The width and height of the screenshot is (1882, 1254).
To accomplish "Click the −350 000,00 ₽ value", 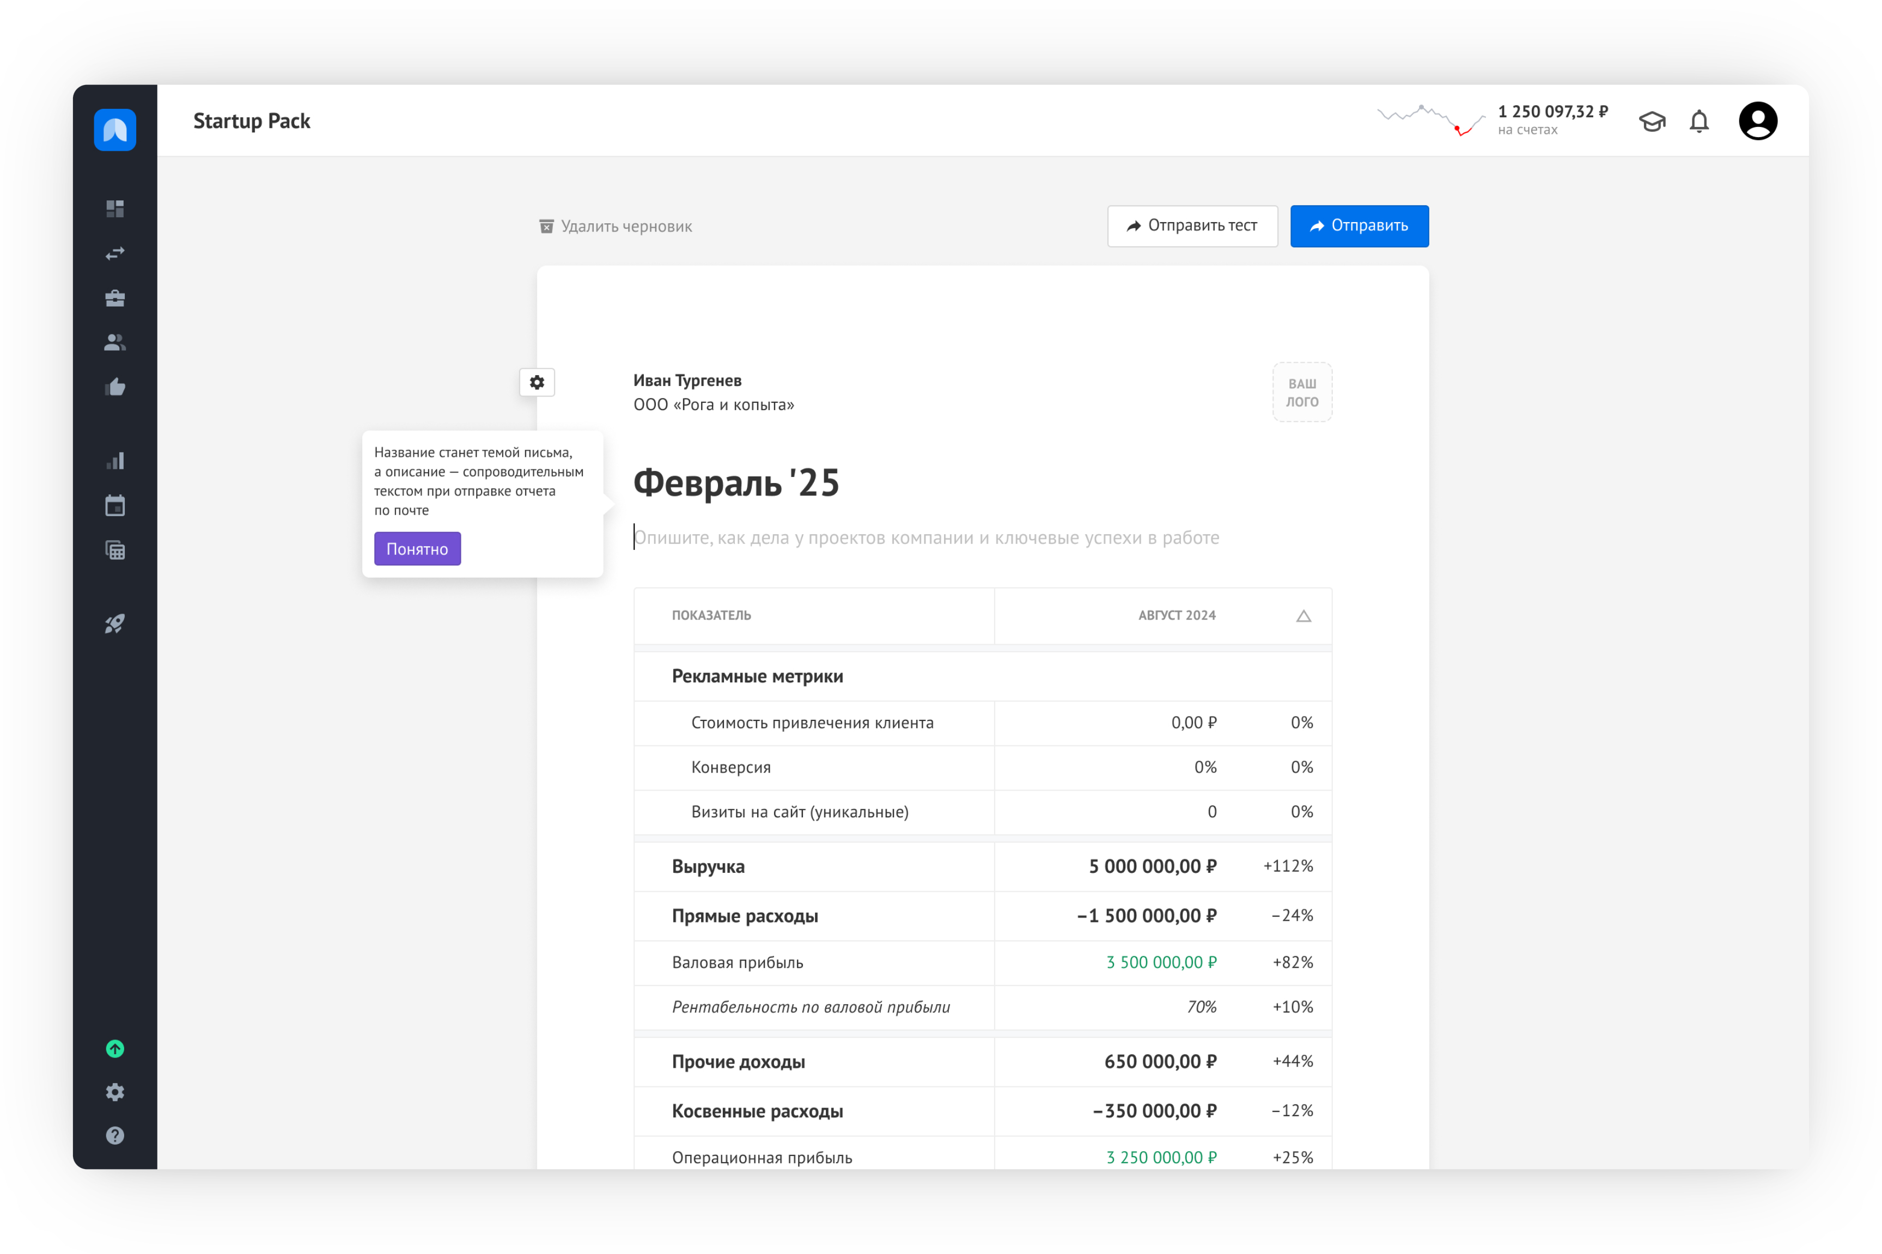I will [x=1154, y=1112].
